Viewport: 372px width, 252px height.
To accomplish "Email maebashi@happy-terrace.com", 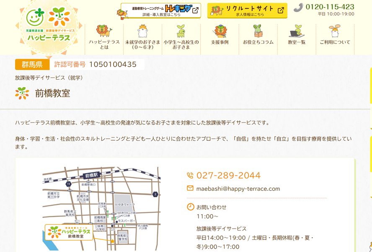I will tap(238, 189).
